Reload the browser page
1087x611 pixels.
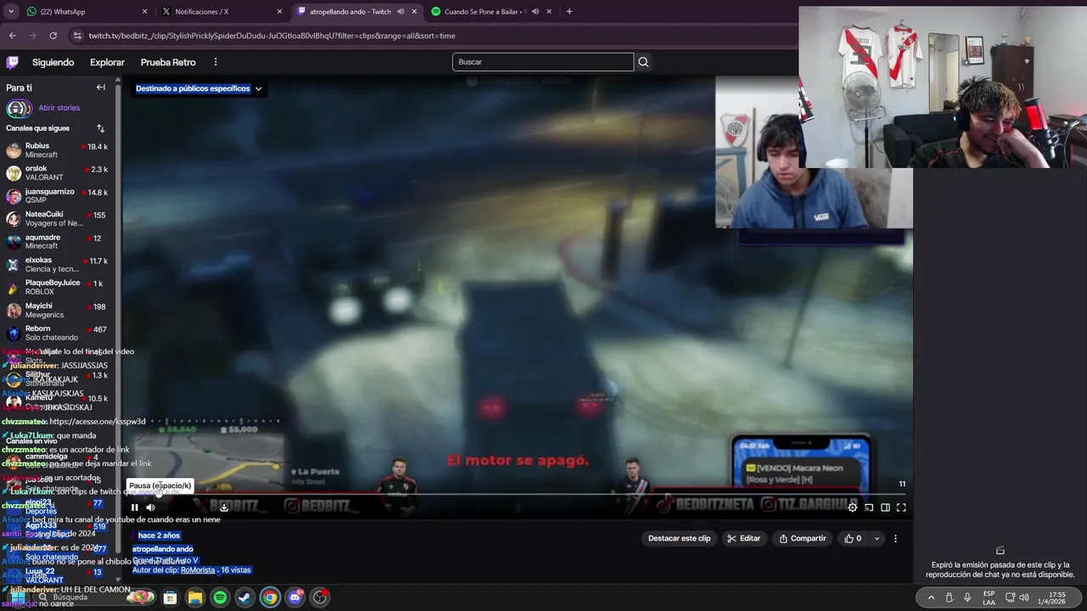click(53, 36)
